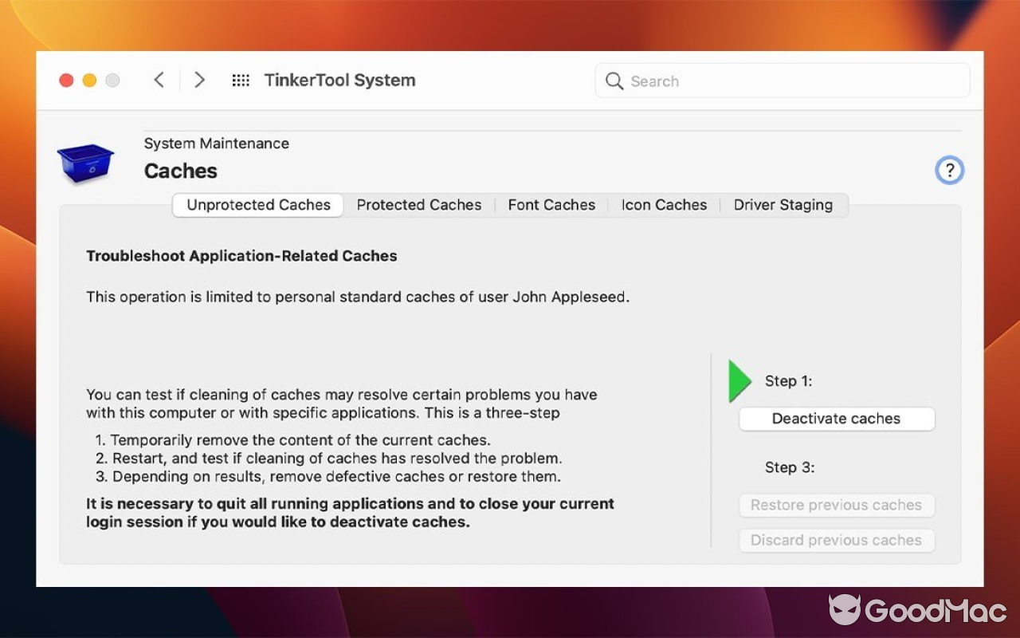This screenshot has width=1020, height=638.
Task: Click the Restore previous caches button
Action: (836, 505)
